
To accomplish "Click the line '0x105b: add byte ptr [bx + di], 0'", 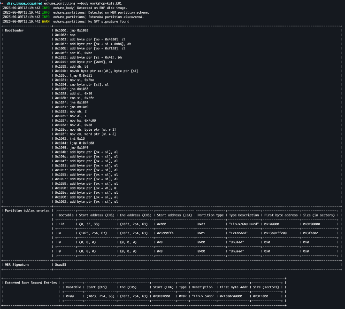I will (x=85, y=188).
